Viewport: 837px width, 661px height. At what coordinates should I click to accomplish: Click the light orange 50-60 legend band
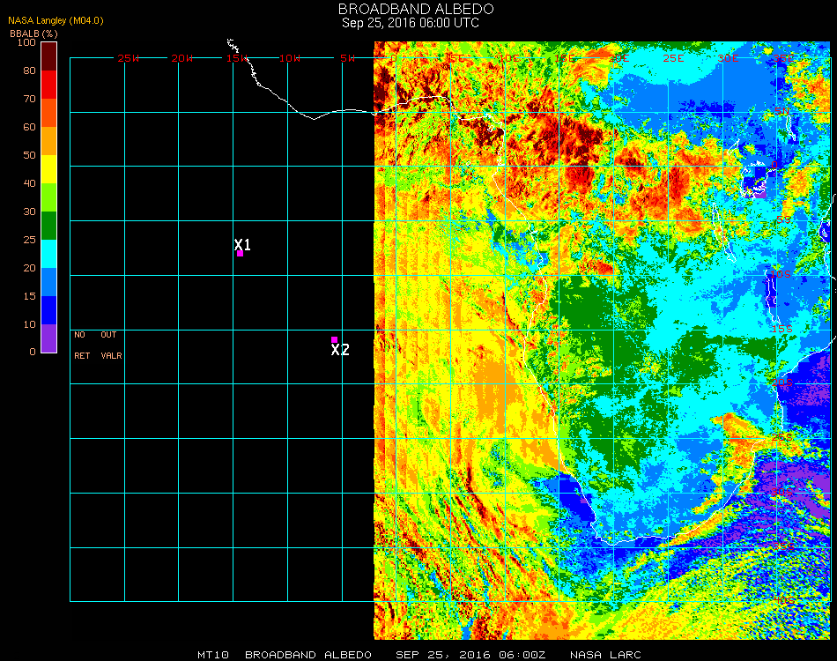(48, 140)
